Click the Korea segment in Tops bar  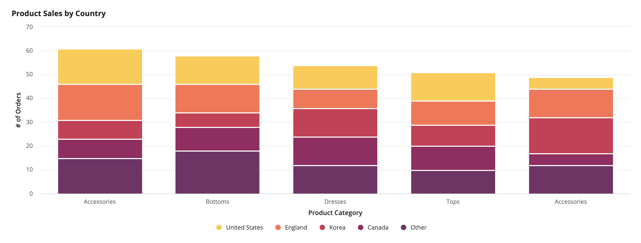pyautogui.click(x=453, y=136)
